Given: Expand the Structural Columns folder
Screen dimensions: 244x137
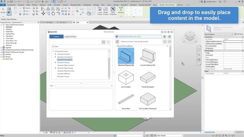Looking at the screenshot, I should (x=55, y=54).
